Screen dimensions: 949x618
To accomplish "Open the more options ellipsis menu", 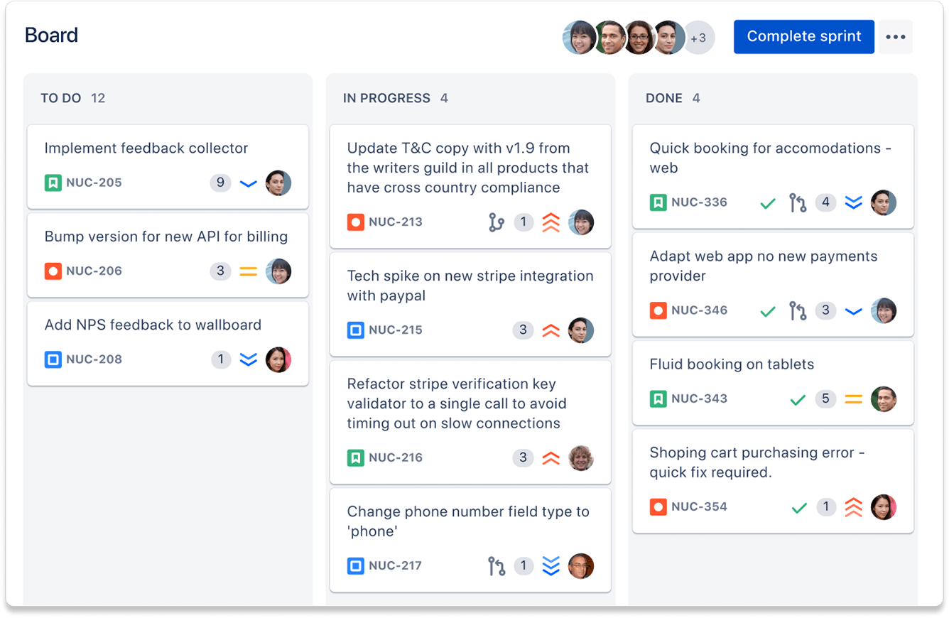I will [x=896, y=36].
